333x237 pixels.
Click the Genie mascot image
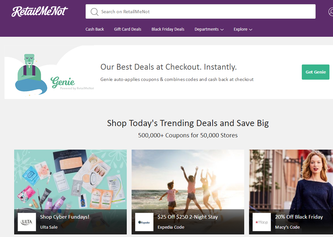tap(31, 74)
